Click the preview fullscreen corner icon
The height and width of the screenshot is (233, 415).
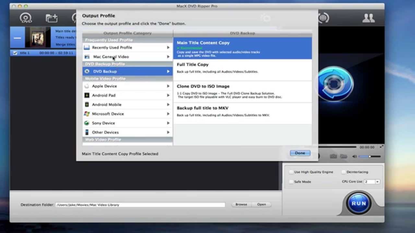click(381, 147)
